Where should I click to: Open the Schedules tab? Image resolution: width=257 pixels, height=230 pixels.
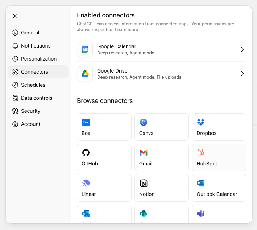tap(38, 85)
